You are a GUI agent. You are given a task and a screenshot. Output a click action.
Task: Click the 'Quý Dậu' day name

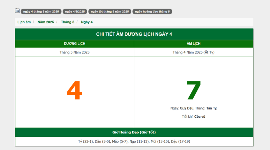point(186,108)
